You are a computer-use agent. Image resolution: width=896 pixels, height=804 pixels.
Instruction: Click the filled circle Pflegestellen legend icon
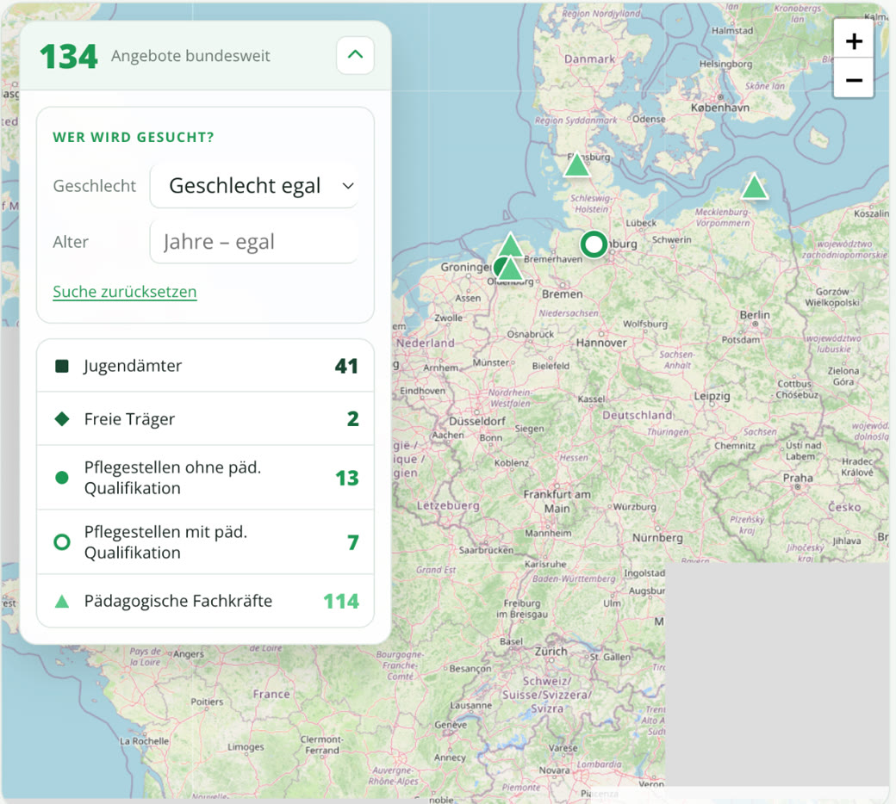tap(62, 478)
